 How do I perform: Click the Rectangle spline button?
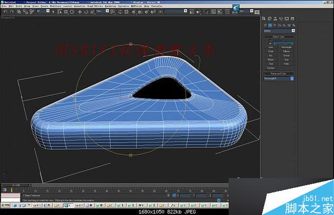pos(287,47)
